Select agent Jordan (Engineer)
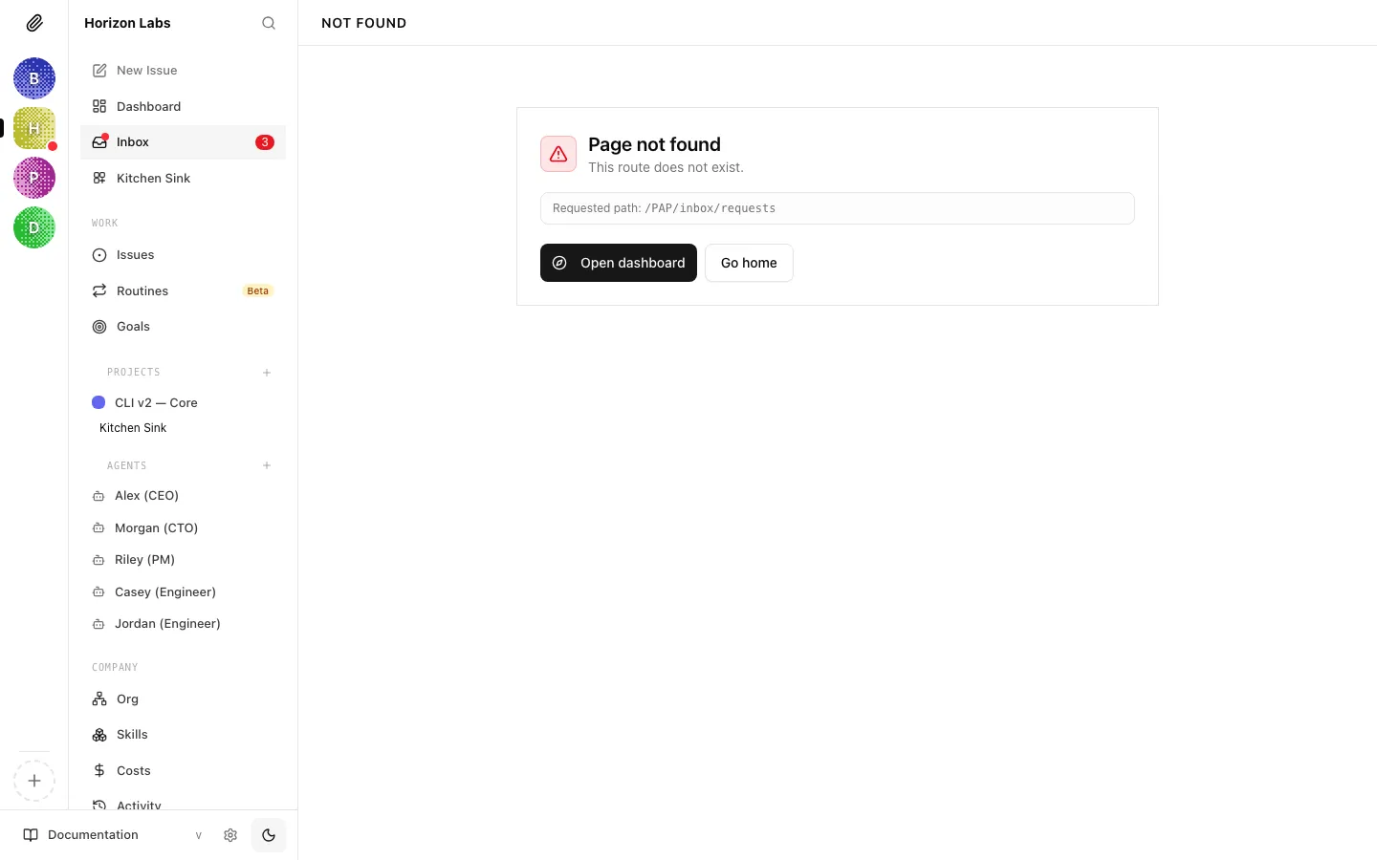Image resolution: width=1377 pixels, height=860 pixels. click(183, 624)
